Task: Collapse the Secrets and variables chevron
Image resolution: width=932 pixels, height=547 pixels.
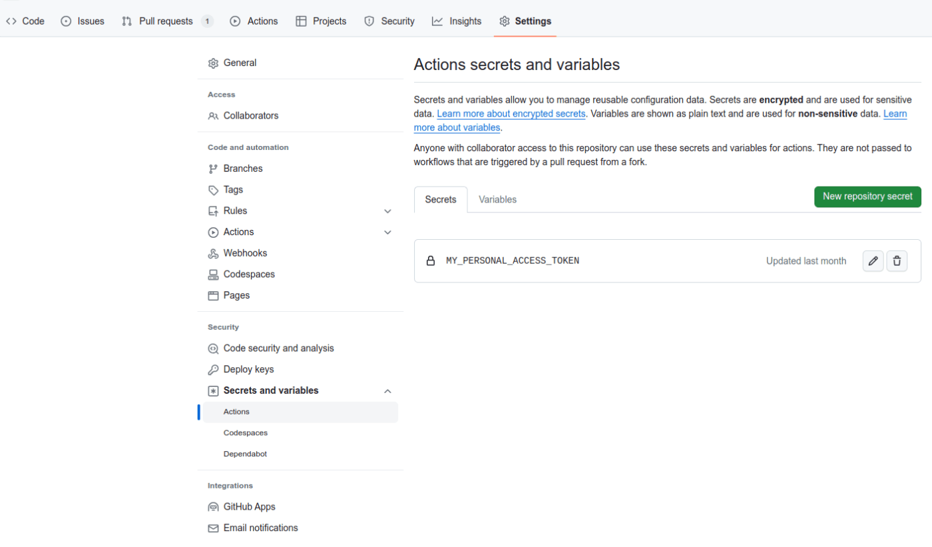Action: [387, 391]
